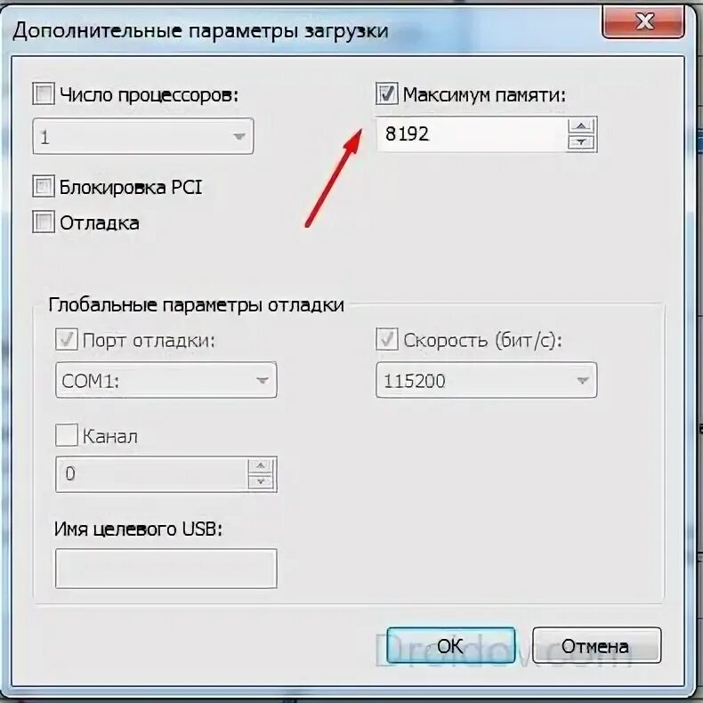
Task: Open the processor count dropdown
Action: pyautogui.click(x=143, y=136)
